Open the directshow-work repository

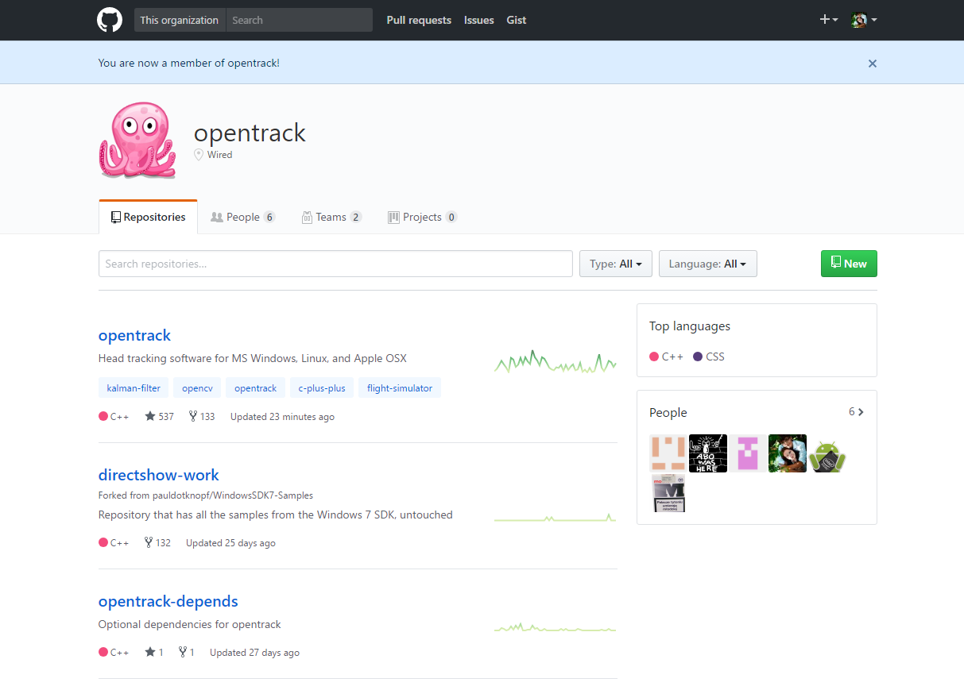click(158, 475)
